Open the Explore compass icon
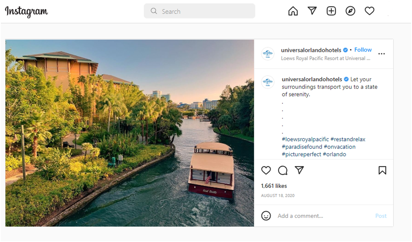 click(350, 11)
